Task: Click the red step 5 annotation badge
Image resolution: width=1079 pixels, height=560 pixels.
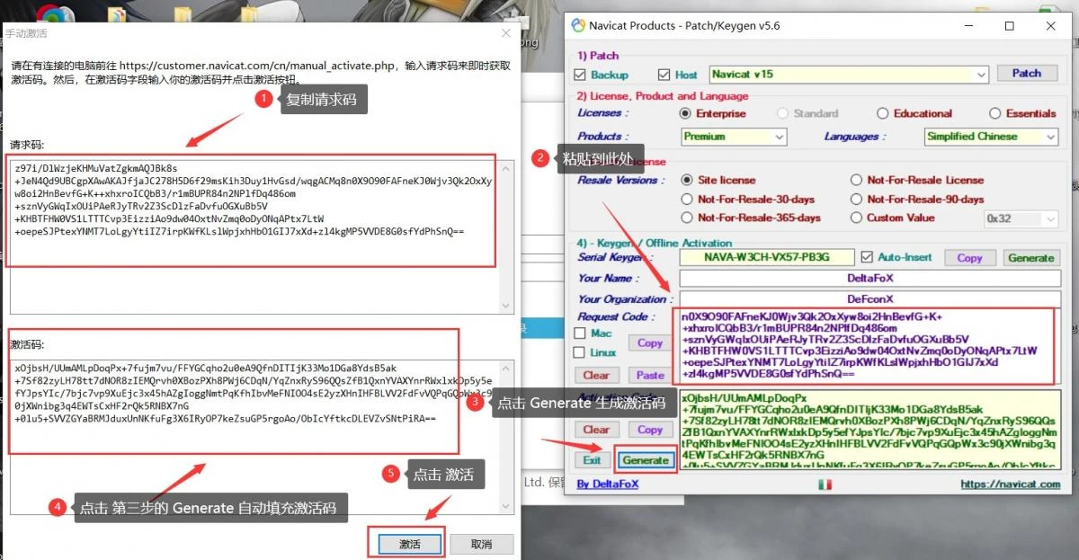Action: click(390, 474)
